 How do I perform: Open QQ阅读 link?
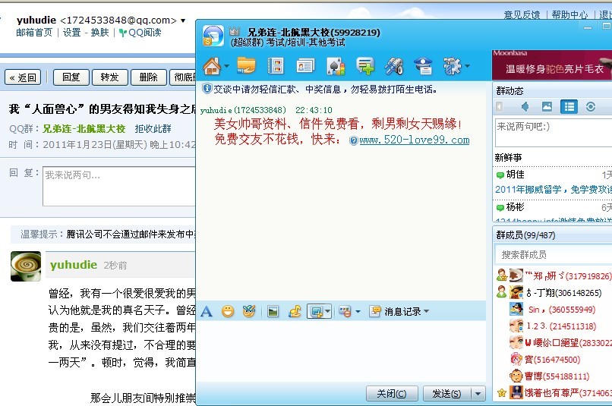point(140,33)
